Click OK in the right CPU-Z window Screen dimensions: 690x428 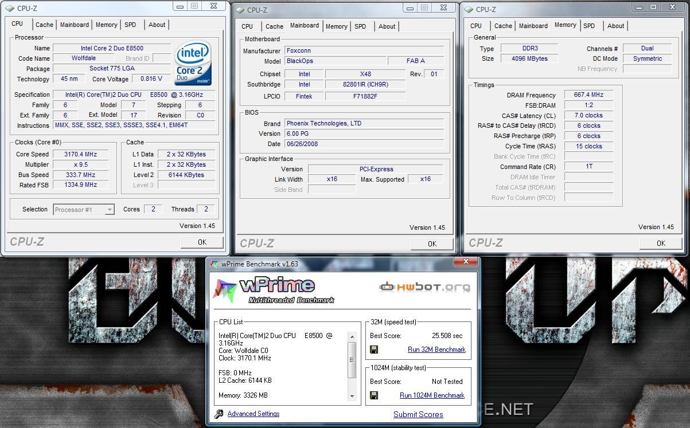pos(661,243)
